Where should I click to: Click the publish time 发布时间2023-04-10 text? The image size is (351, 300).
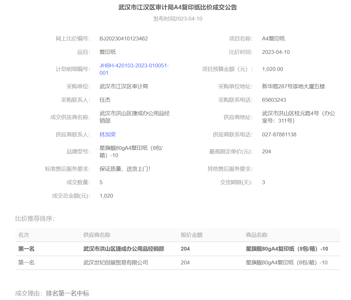(x=178, y=19)
